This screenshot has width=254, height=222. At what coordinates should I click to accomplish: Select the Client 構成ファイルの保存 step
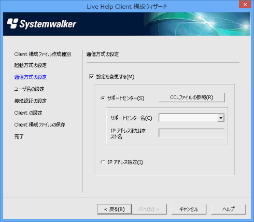click(39, 124)
